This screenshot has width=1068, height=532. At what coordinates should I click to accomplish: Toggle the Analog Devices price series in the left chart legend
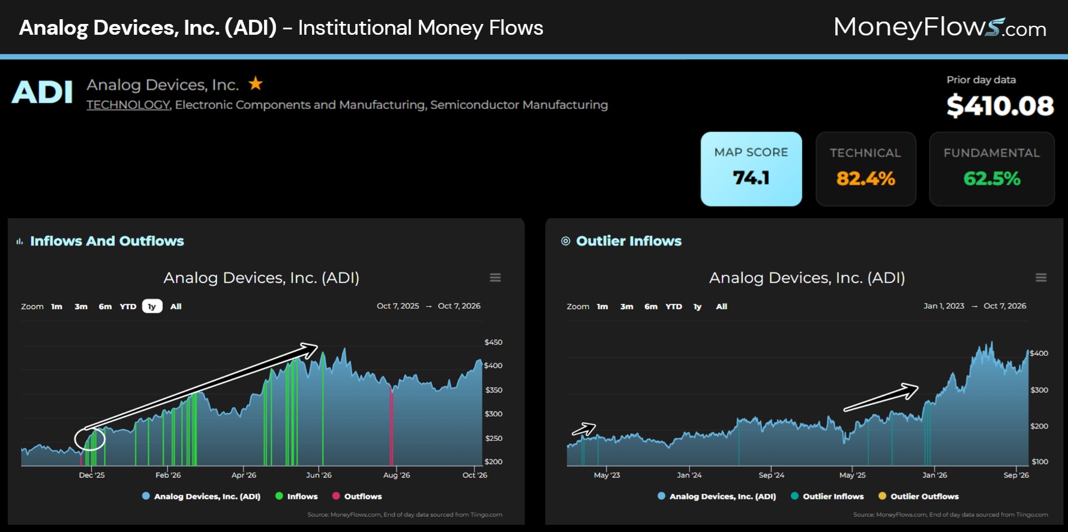201,496
